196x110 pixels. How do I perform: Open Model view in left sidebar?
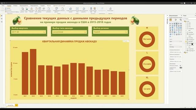click(2, 22)
